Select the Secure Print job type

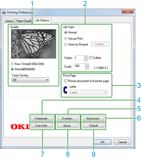pos(66,38)
